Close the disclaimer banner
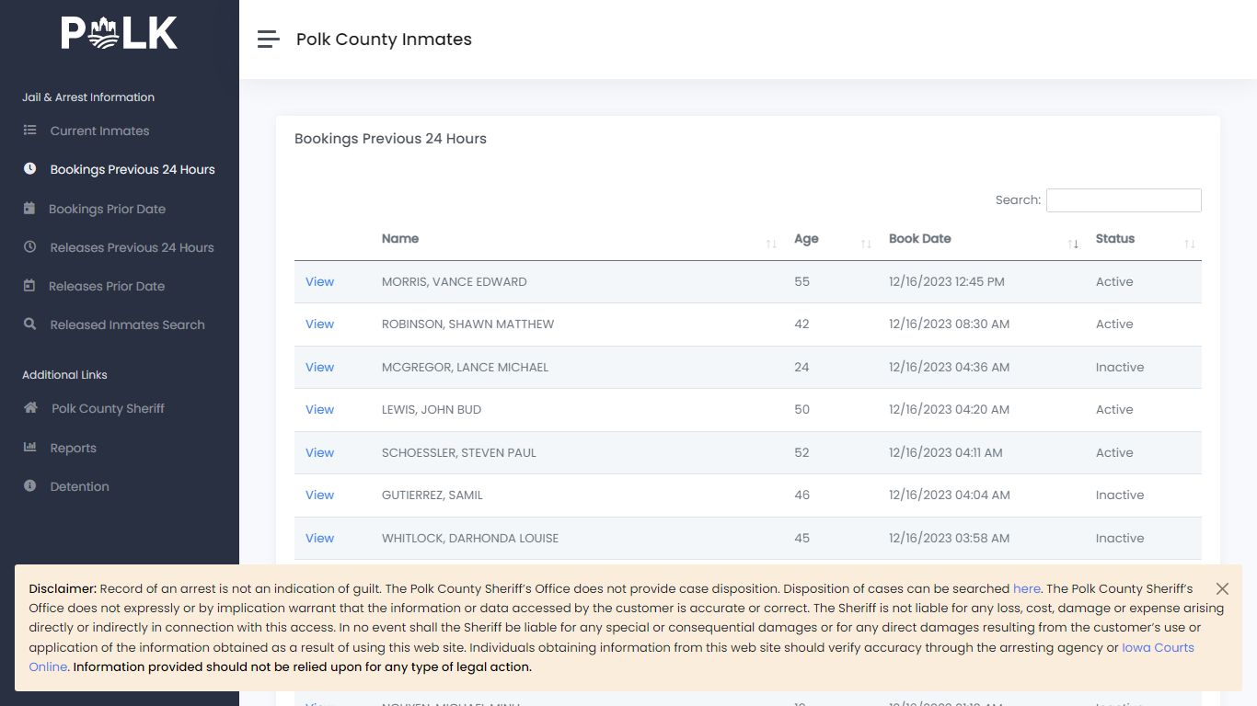 [x=1222, y=588]
